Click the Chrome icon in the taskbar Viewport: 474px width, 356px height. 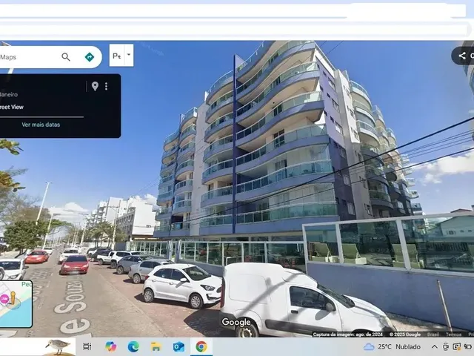[201, 346]
